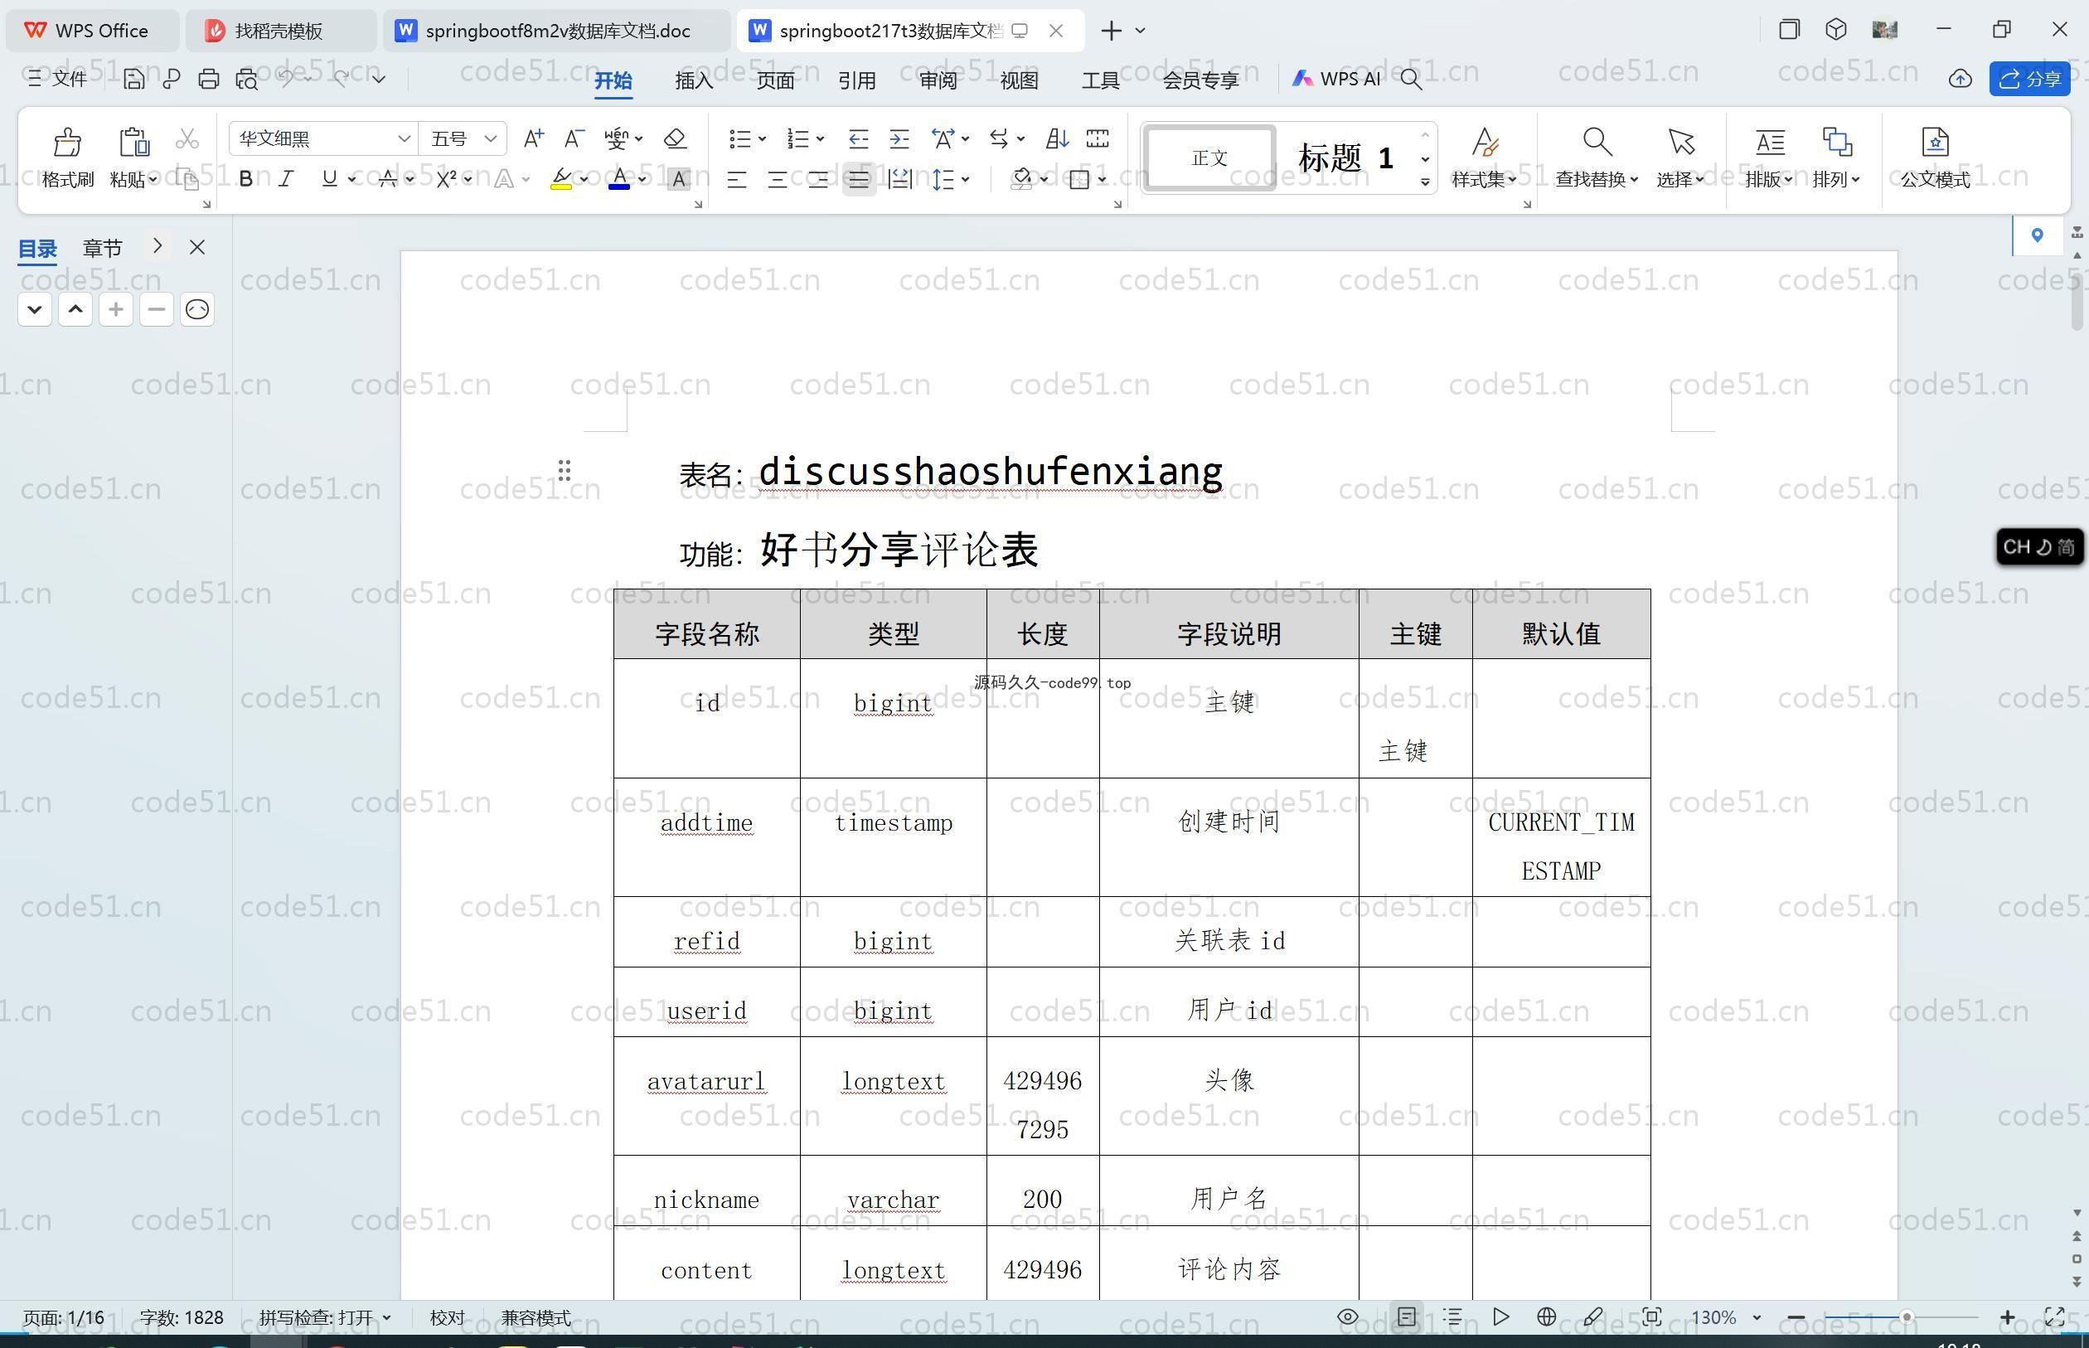Click the font color A swatch
The image size is (2089, 1348).
tap(618, 179)
